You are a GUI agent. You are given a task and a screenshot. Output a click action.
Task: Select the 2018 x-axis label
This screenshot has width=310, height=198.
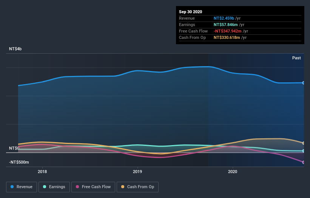pos(42,172)
